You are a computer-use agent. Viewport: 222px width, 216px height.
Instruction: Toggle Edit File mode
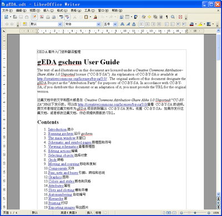[x=34, y=17]
